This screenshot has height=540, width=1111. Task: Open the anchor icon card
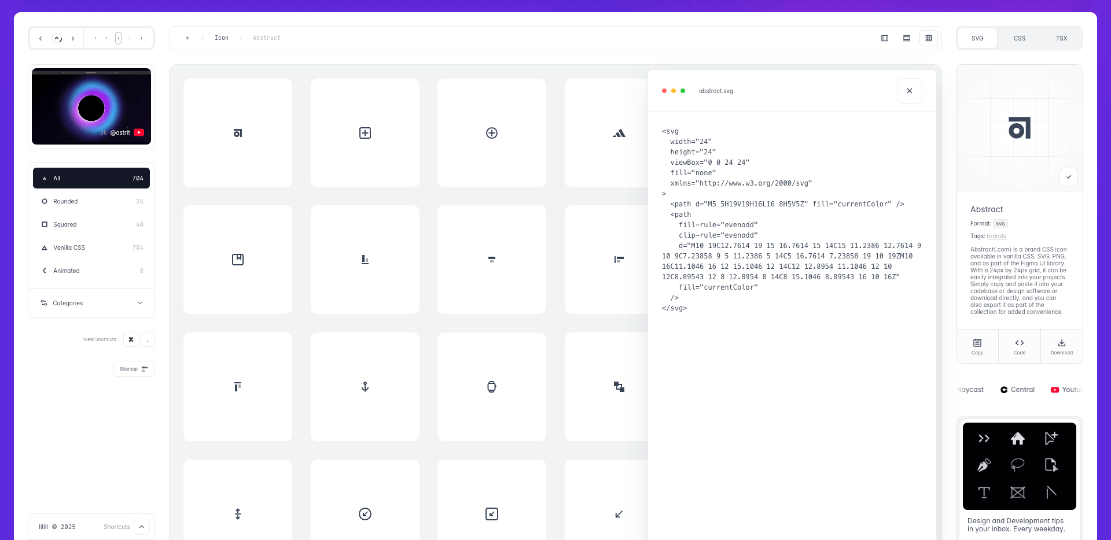(365, 387)
